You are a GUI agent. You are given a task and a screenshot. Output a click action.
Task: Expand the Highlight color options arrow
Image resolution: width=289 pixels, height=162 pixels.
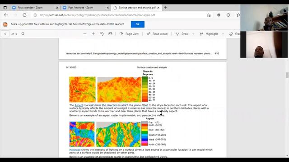tap(223, 34)
